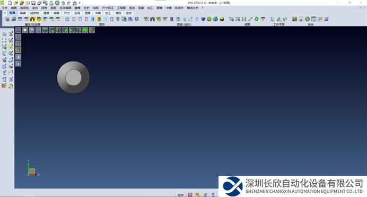Click the yellow folder icon in side toolbar
The width and height of the screenshot is (367, 197).
point(11,86)
